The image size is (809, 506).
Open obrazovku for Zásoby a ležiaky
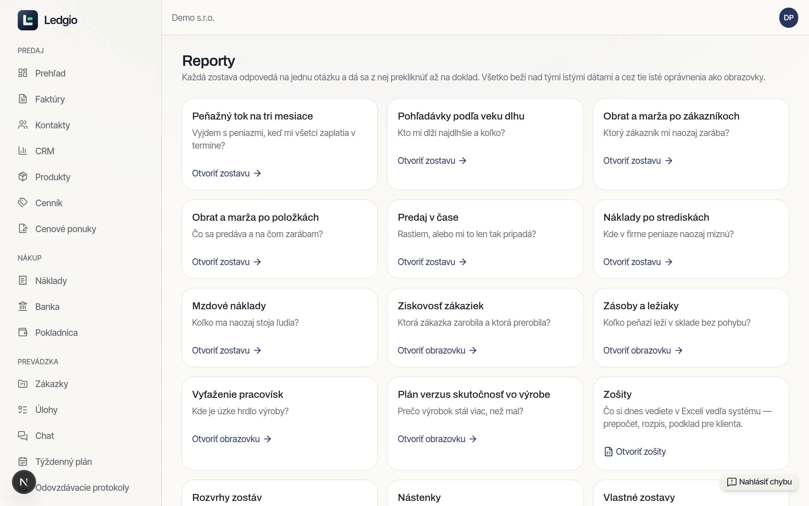tap(642, 350)
